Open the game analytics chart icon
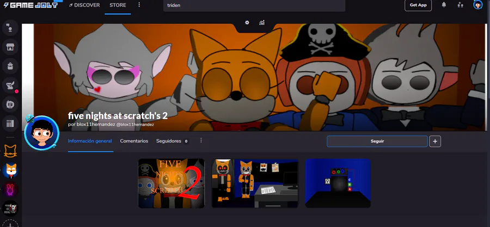Viewport: 490px width, 227px height. coord(262,22)
